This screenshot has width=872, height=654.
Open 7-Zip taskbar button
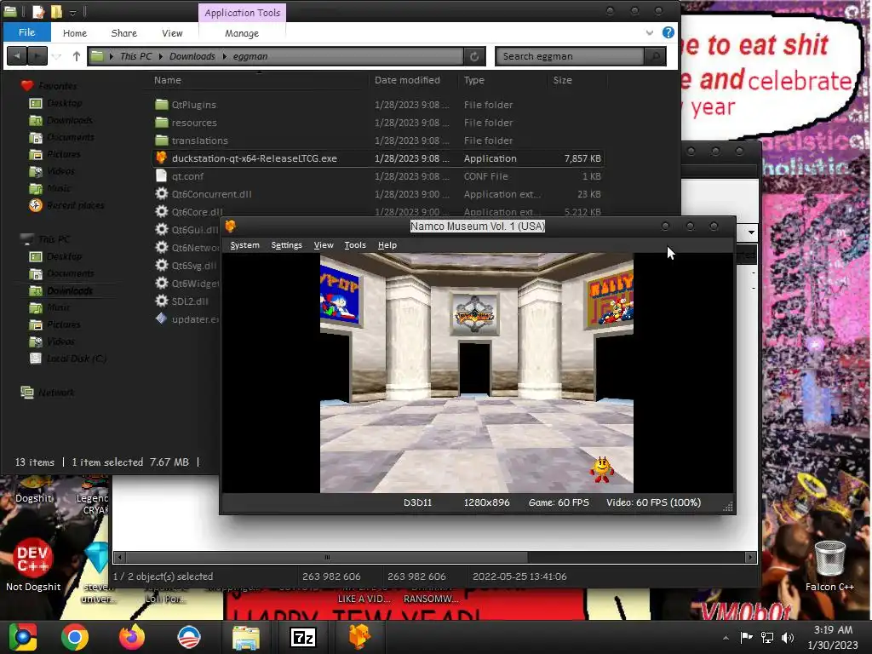coord(303,637)
